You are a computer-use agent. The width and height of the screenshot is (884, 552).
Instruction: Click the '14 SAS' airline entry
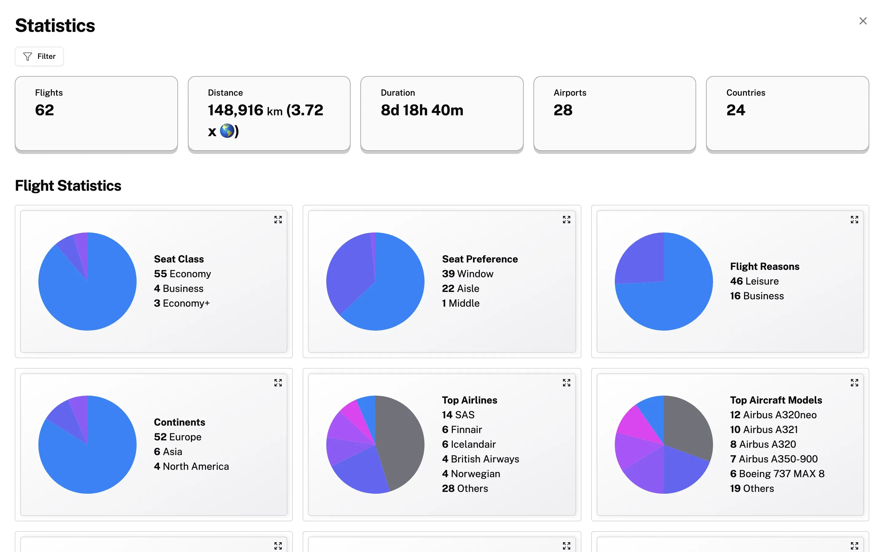click(x=458, y=415)
